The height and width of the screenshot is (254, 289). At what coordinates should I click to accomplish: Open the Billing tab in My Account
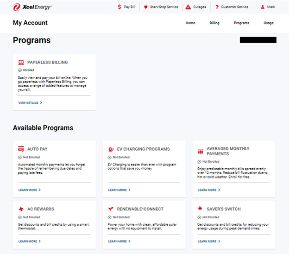point(214,23)
